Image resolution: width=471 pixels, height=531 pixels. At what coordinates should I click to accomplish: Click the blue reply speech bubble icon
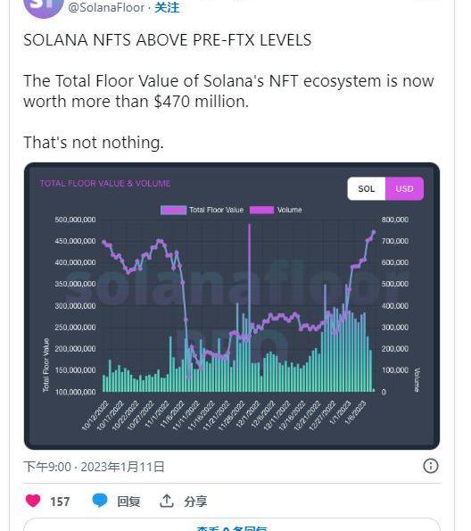100,500
